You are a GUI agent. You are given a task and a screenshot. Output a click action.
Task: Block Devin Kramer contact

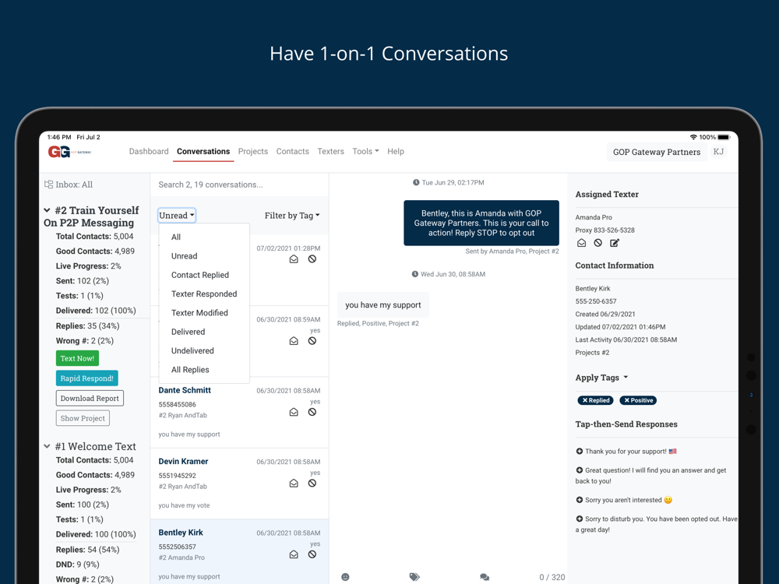[x=312, y=484]
